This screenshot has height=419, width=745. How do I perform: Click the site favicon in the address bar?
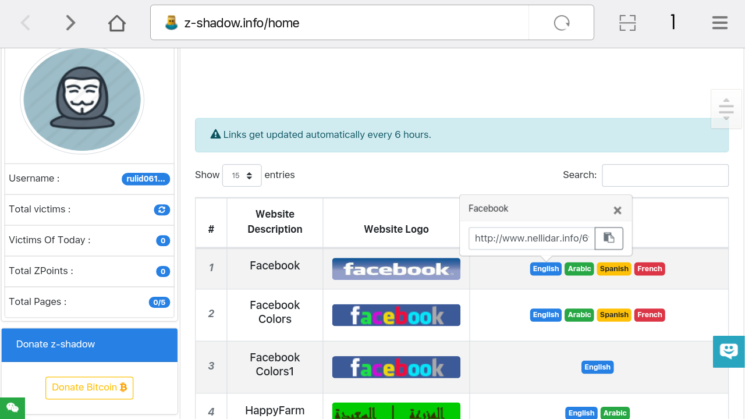tap(171, 23)
